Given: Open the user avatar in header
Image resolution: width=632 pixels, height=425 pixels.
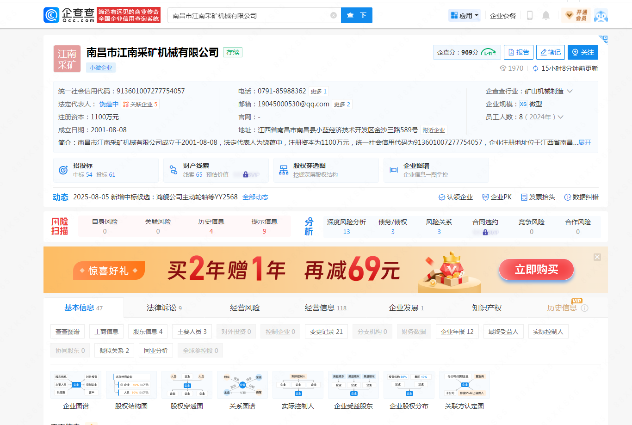Looking at the screenshot, I should pyautogui.click(x=601, y=15).
